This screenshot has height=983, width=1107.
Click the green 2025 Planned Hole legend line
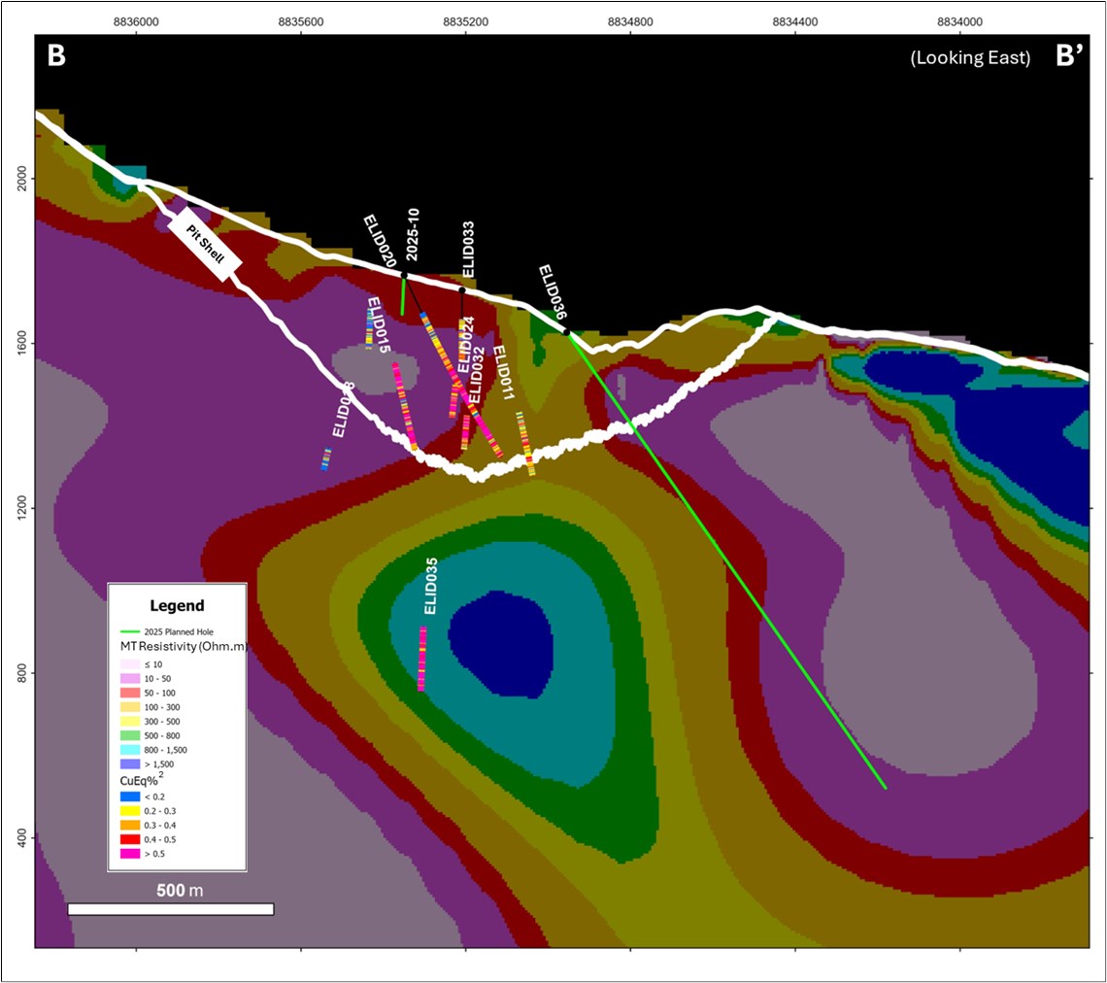click(x=126, y=632)
